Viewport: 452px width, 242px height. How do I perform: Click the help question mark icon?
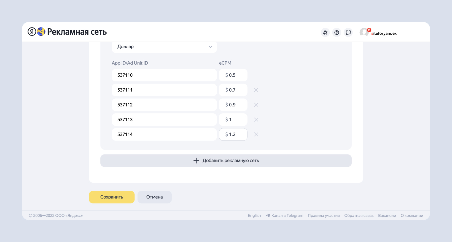point(337,32)
